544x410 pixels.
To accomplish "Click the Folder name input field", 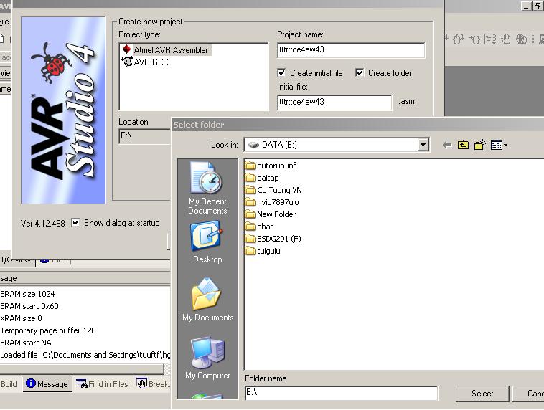I will (341, 394).
